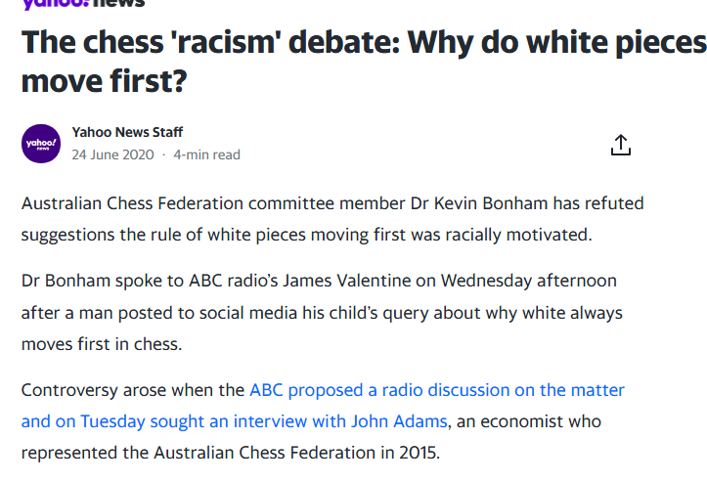Click the 'move first?' headline line
Screen dimensions: 707x483
point(105,81)
